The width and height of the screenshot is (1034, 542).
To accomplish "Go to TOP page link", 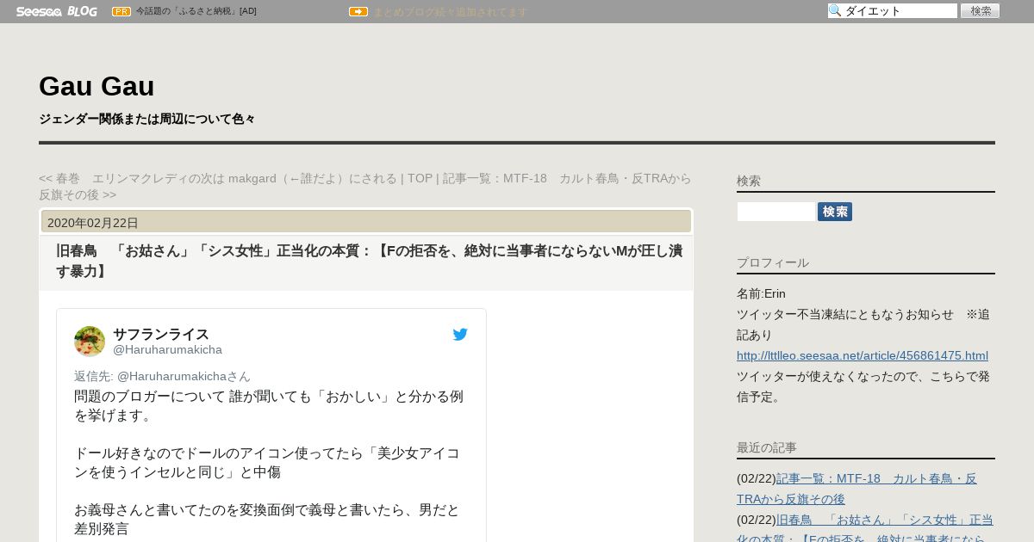I will [x=420, y=178].
